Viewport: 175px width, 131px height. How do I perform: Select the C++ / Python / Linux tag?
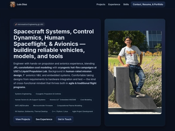pos(60,111)
